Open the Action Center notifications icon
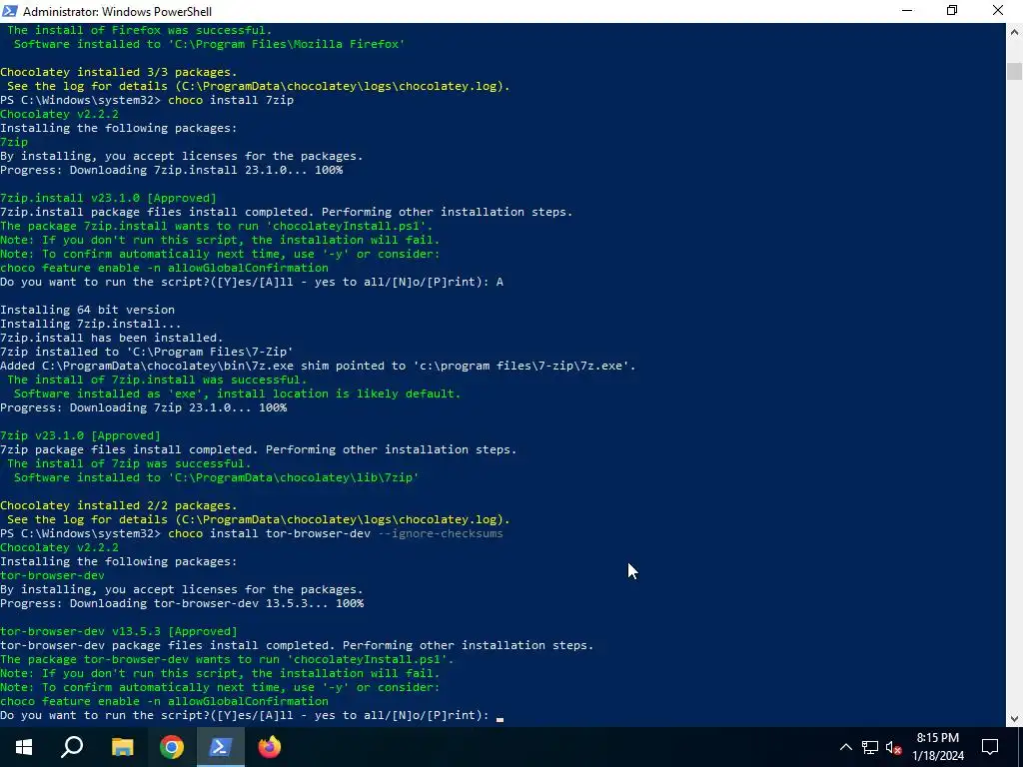1023x767 pixels. click(990, 747)
